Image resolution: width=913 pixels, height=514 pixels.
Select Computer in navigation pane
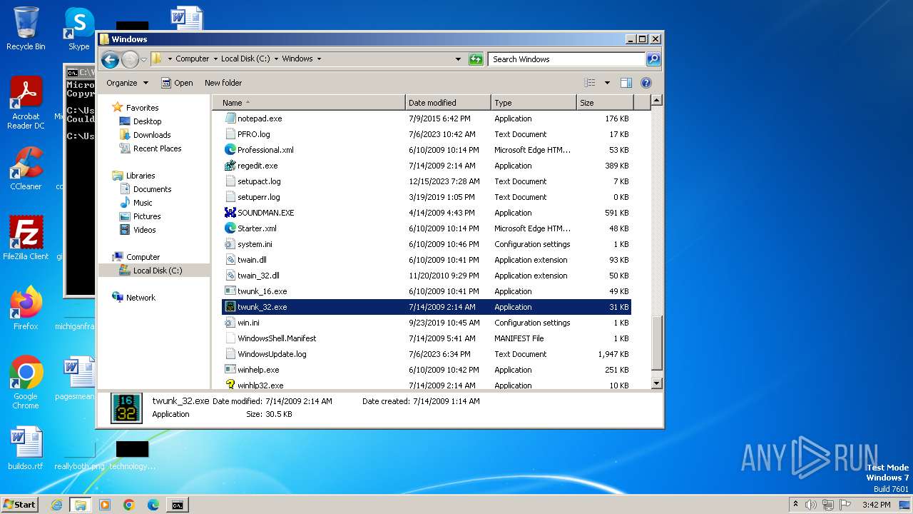coord(143,257)
